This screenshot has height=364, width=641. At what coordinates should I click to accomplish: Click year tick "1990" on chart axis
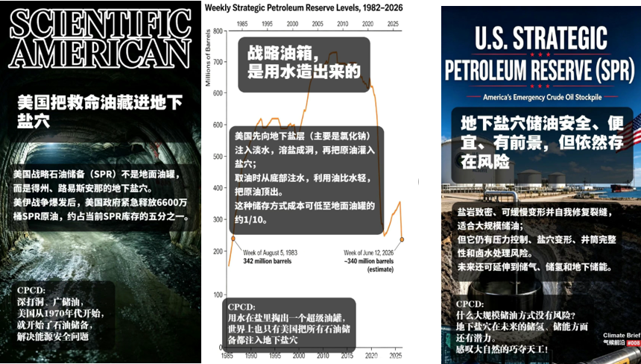[x=251, y=355]
